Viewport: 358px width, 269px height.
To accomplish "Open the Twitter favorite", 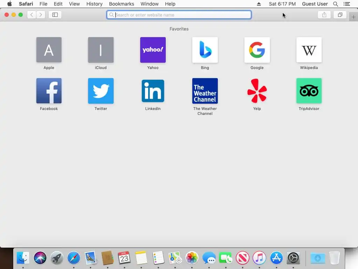I will tap(101, 91).
